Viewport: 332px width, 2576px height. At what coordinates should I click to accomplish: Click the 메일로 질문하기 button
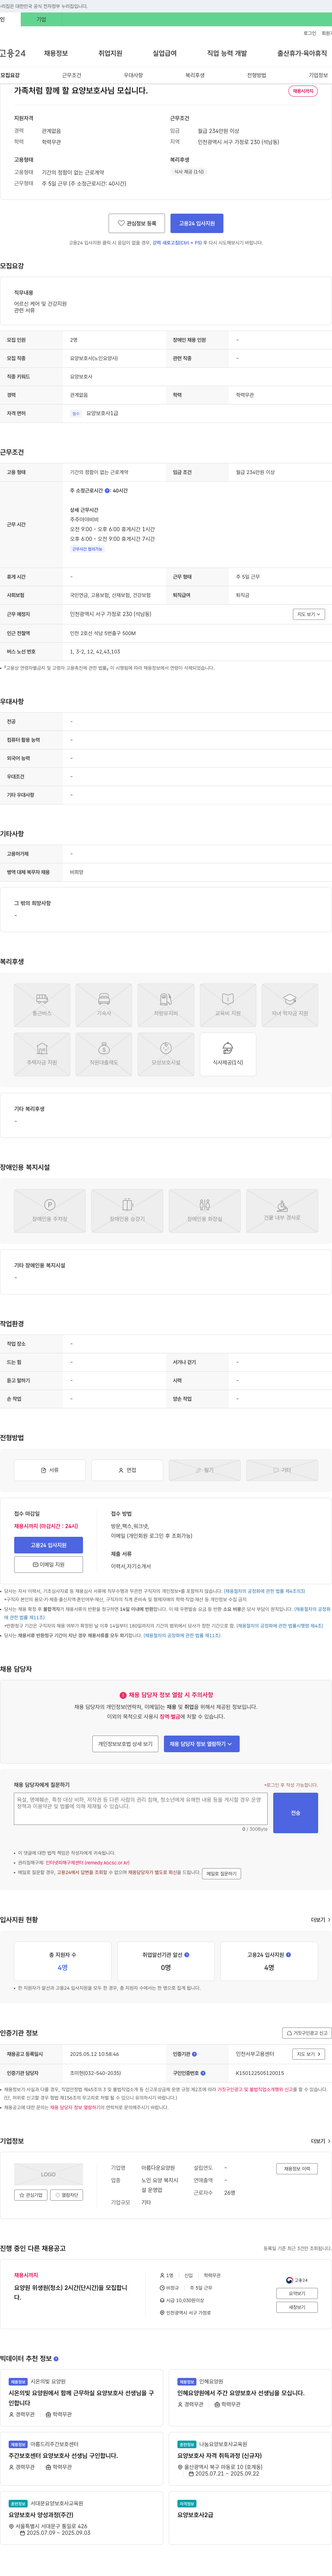click(221, 1874)
